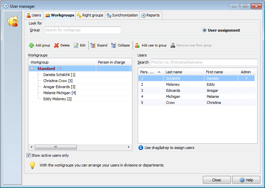Viewport: 265px width, 188px height.
Task: Collapse the Standard workgroup node
Action: 32,69
